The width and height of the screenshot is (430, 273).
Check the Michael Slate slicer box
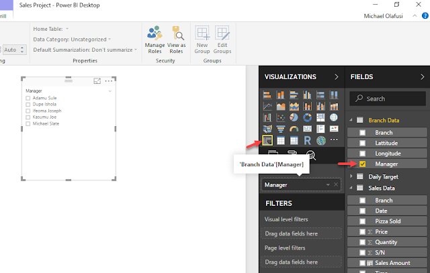(28, 124)
